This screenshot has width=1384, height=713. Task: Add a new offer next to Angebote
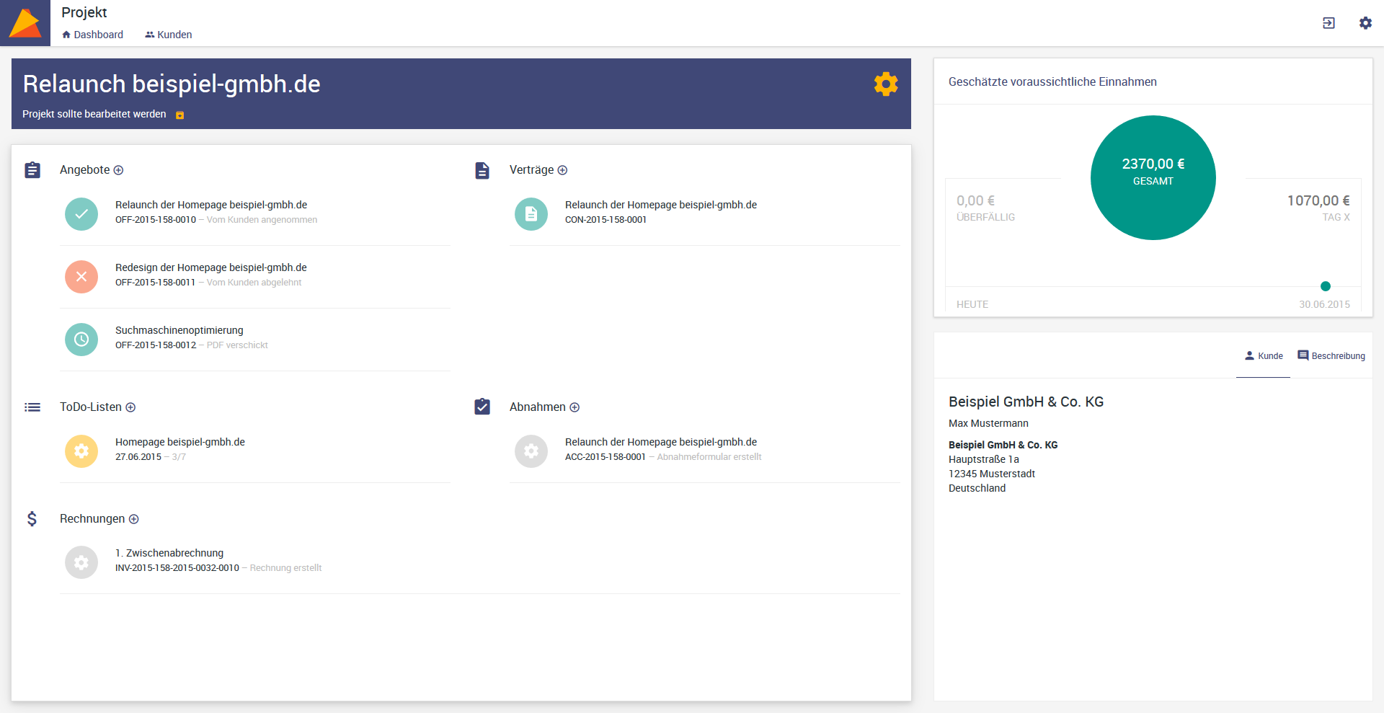[119, 170]
